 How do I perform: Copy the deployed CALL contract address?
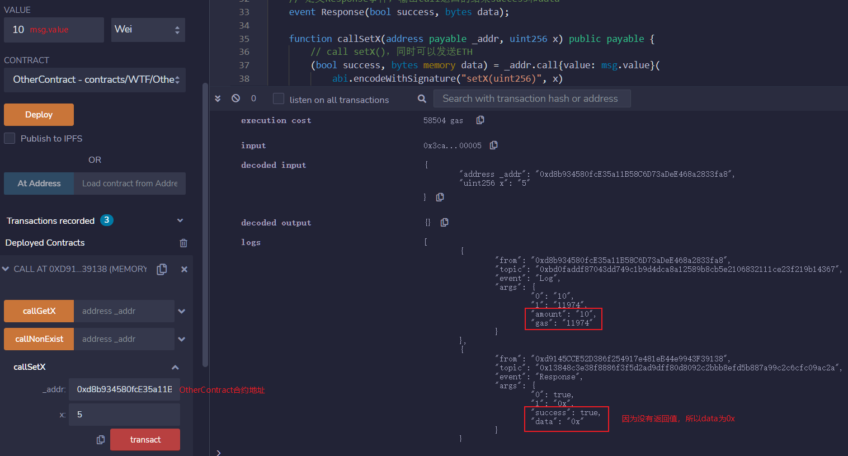pos(162,269)
